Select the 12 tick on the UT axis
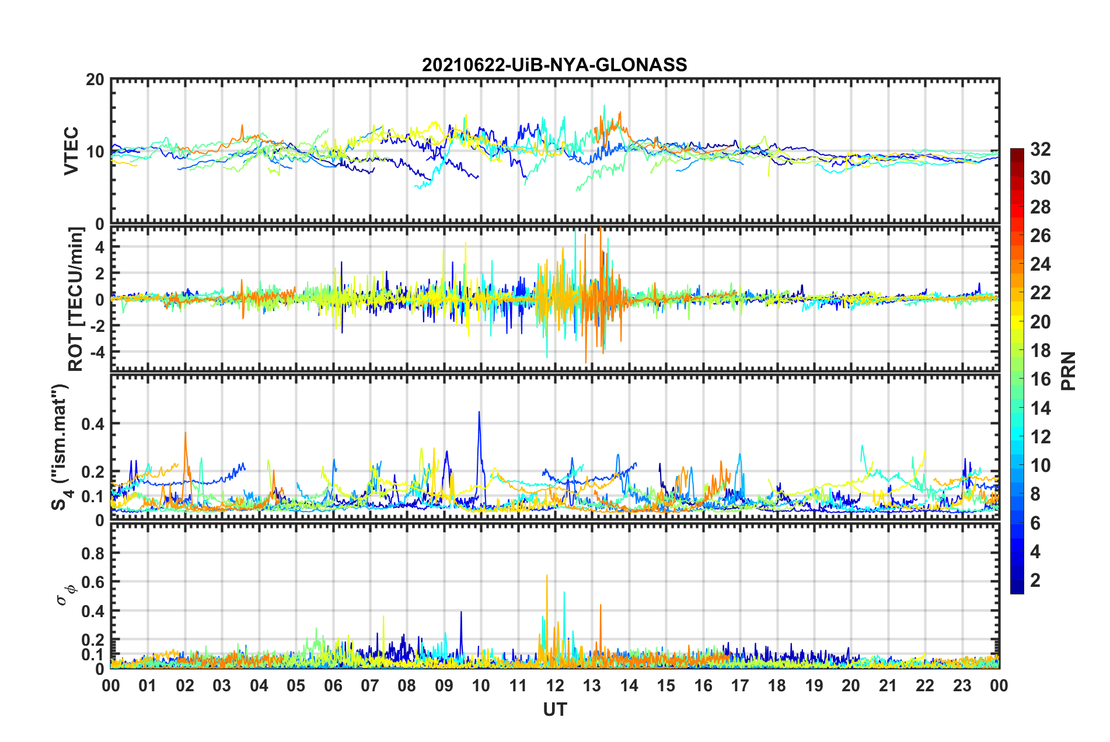The height and width of the screenshot is (742, 1110). click(555, 685)
